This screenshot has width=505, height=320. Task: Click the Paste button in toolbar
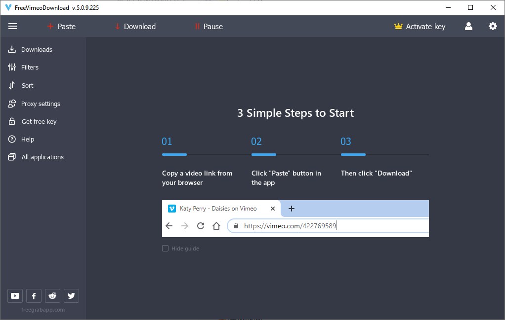pos(61,26)
